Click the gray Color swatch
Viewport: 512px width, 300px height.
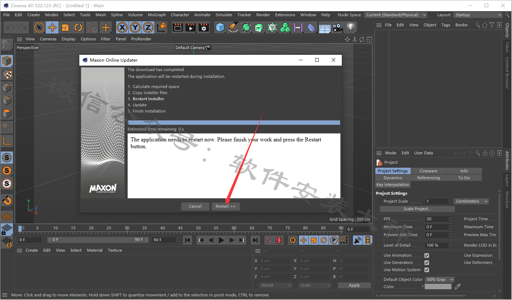tap(438, 287)
